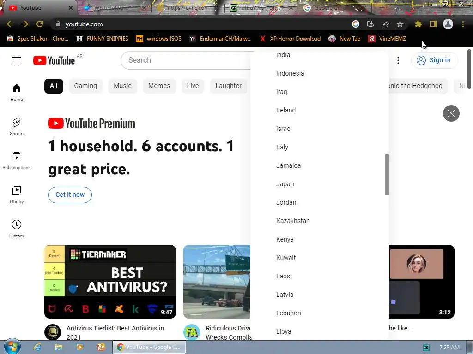Dismiss the Premium banner with the X button
The width and height of the screenshot is (473, 354).
click(451, 113)
